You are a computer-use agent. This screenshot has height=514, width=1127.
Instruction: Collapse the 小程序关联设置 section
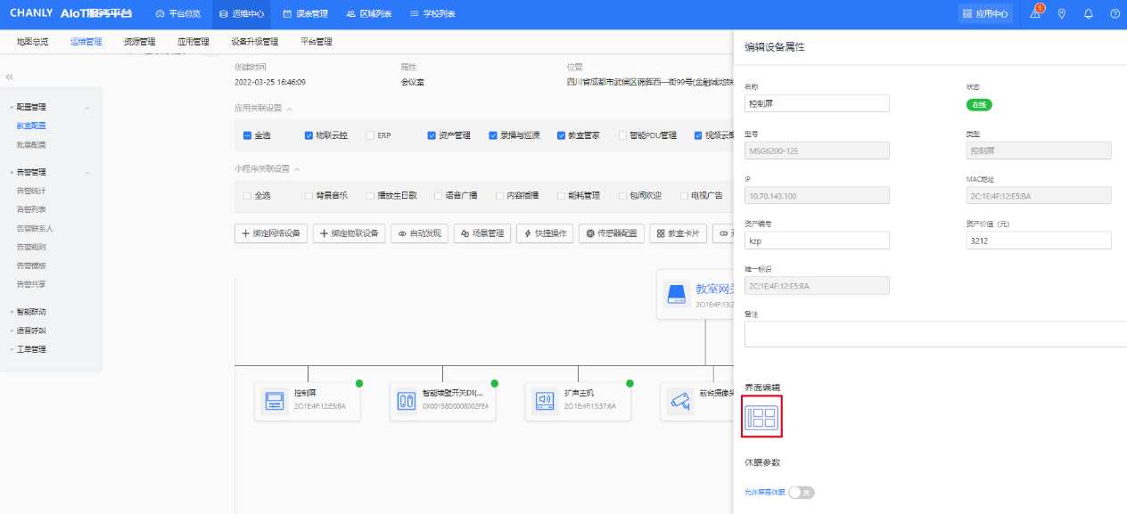coord(297,168)
